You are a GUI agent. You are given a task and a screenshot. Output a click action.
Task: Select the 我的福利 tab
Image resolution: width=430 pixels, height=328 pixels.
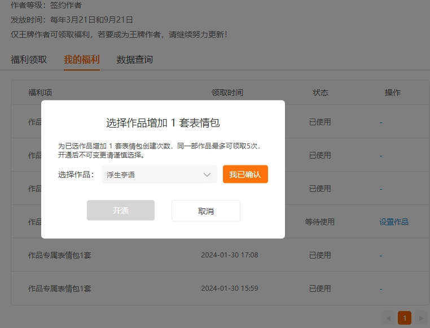(x=82, y=60)
